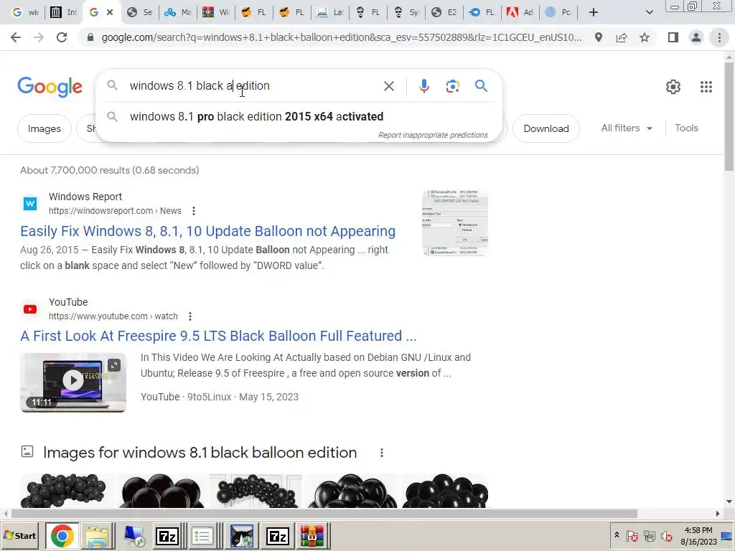Play the Freespire video thumbnail
This screenshot has height=551, width=735.
pyautogui.click(x=73, y=382)
